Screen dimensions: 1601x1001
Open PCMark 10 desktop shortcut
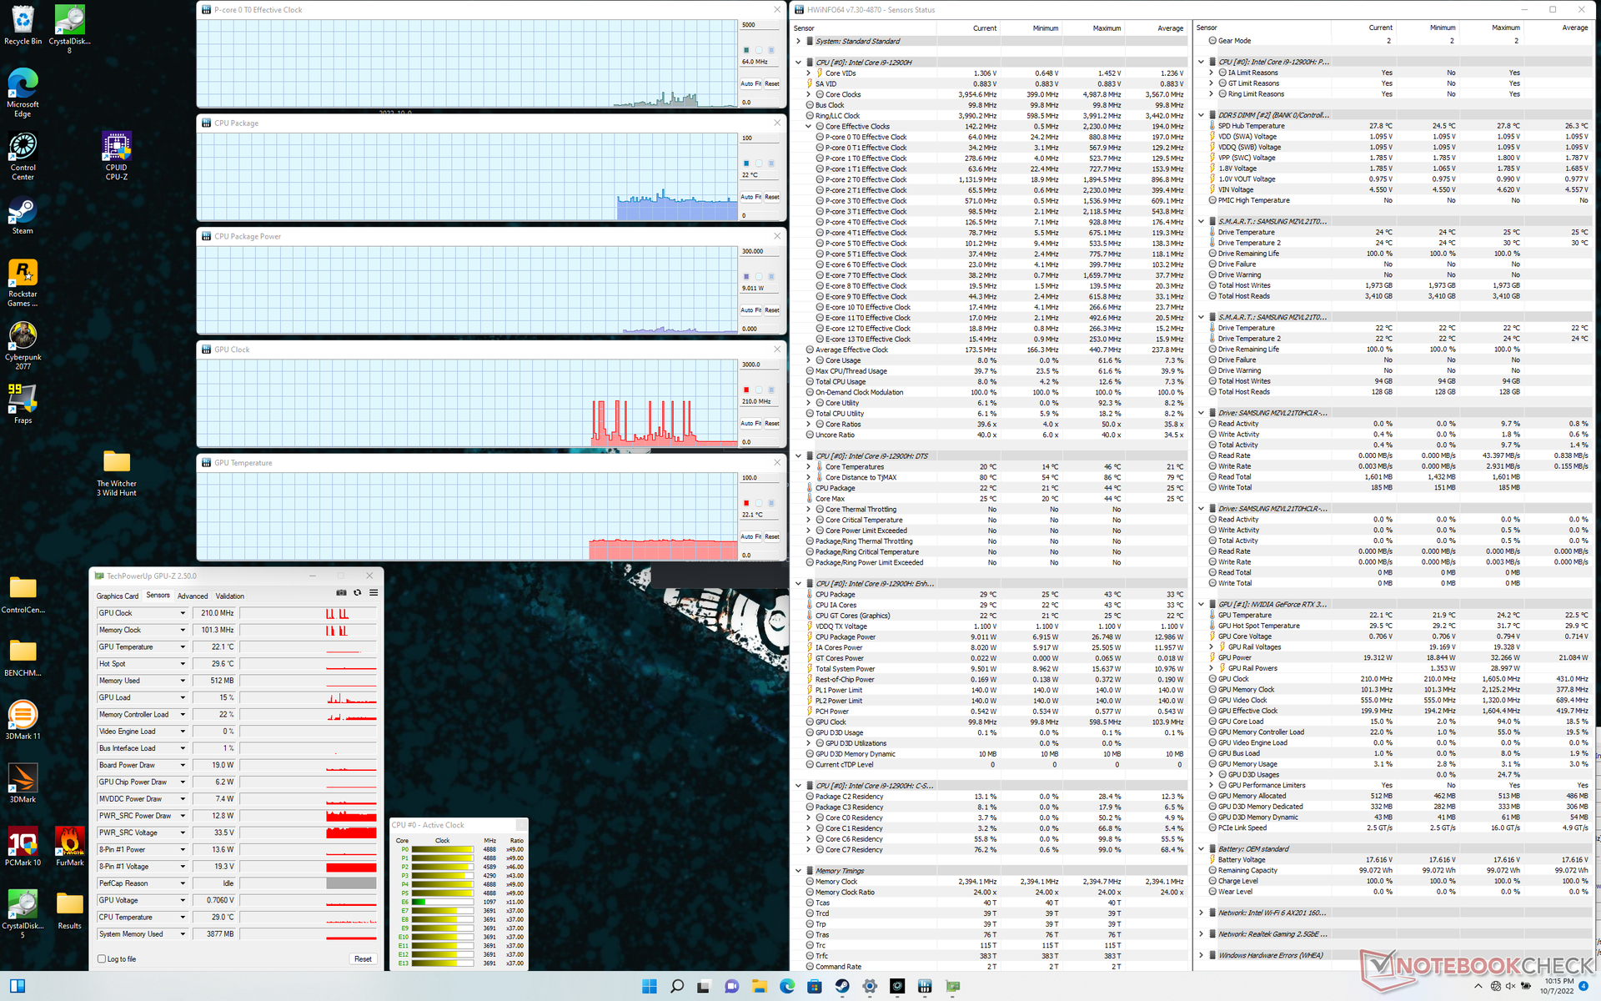[x=23, y=847]
